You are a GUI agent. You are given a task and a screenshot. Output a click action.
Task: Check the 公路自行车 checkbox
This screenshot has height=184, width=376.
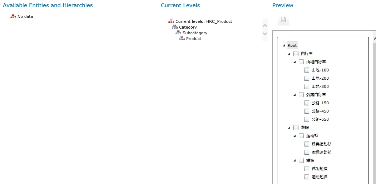(x=301, y=95)
